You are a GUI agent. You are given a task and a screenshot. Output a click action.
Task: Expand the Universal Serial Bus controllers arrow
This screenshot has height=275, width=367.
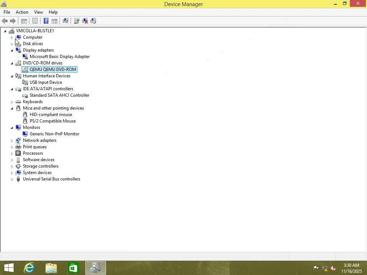pos(12,179)
